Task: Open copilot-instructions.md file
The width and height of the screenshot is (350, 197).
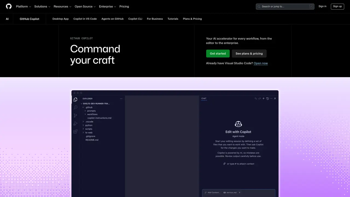Action: [99, 118]
